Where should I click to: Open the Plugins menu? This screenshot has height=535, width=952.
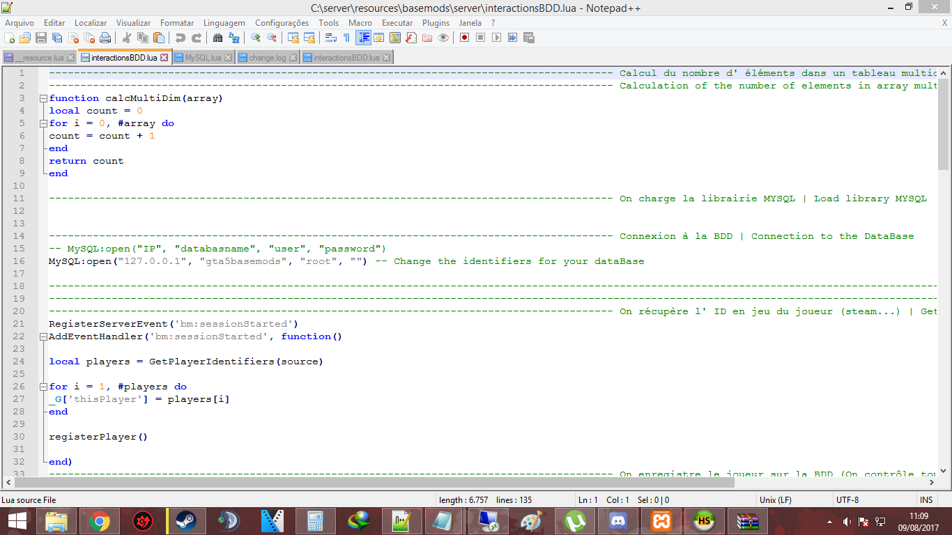click(x=436, y=23)
